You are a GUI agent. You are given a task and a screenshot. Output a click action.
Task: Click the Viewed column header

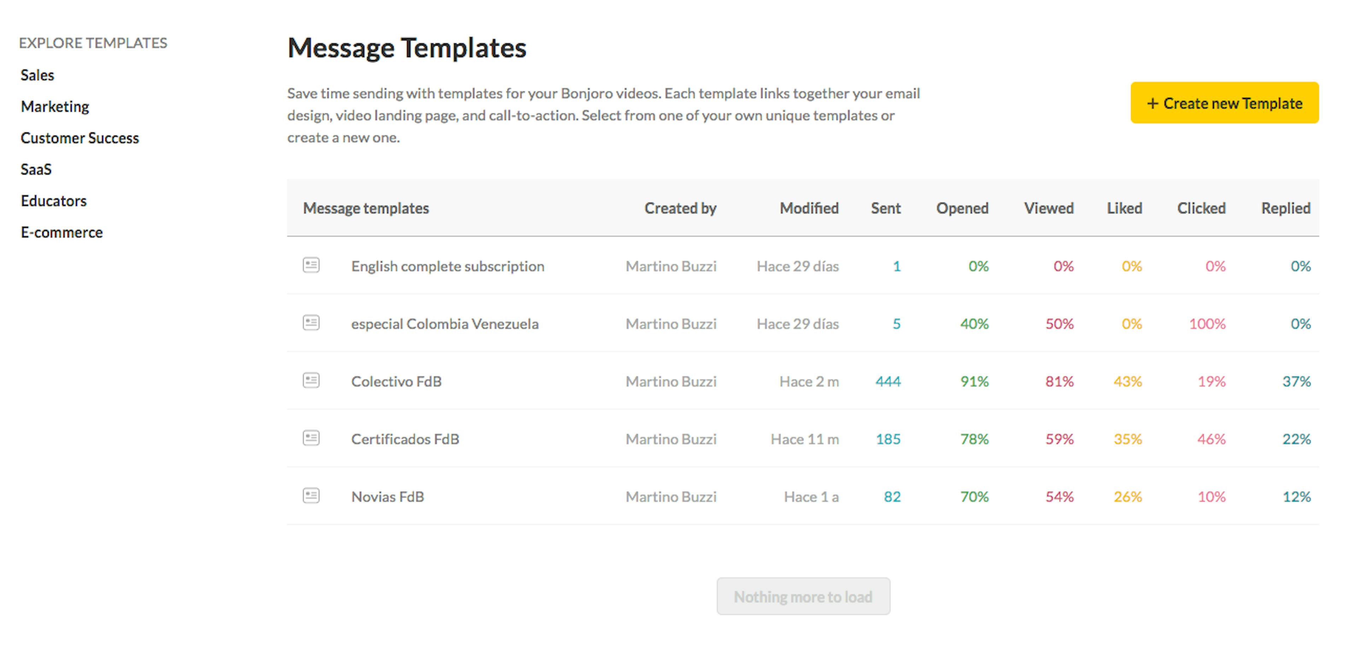pos(1048,208)
